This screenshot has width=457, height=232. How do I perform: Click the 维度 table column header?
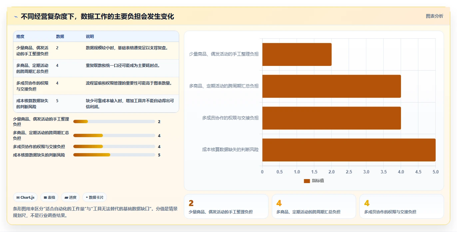pyautogui.click(x=20, y=37)
